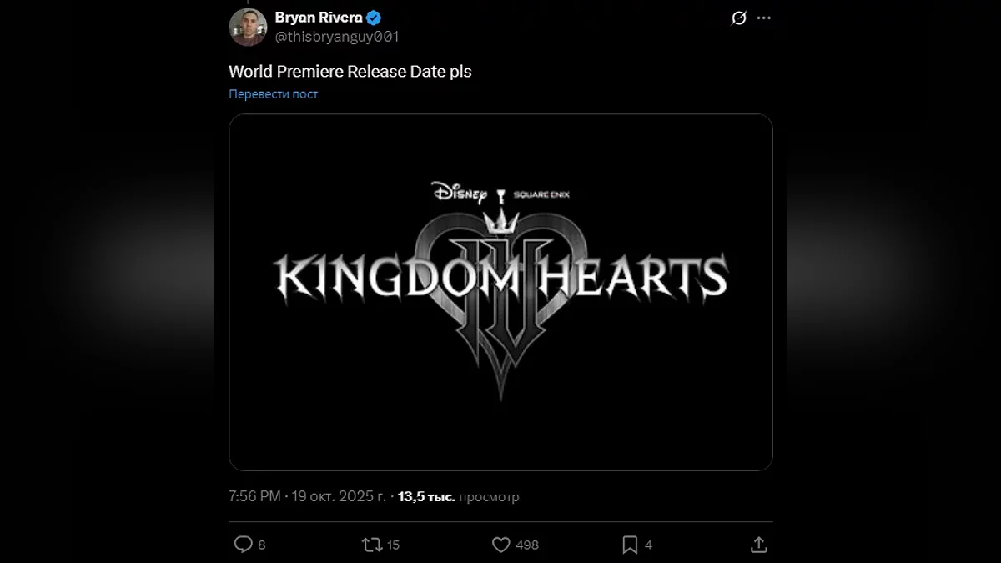
Task: Click the 'просмотр' views label
Action: tap(489, 497)
